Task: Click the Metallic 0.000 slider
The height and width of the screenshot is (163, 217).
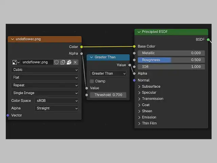Action: (x=171, y=53)
